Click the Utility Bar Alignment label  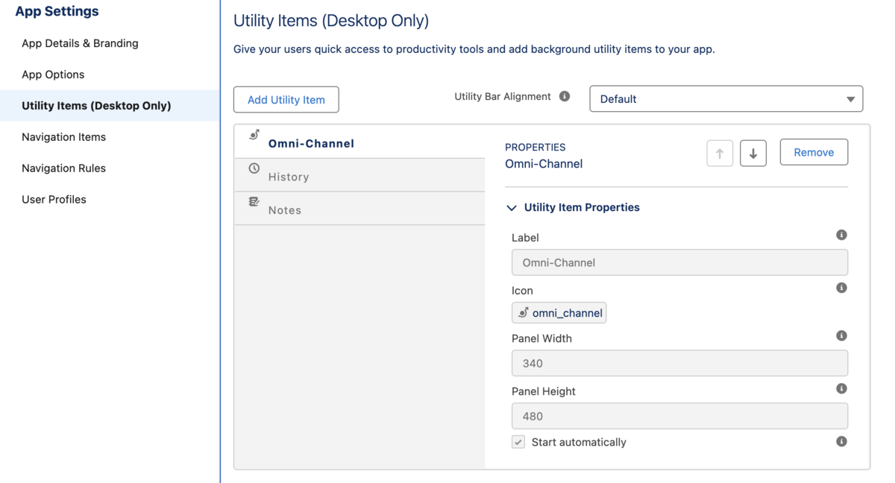(503, 97)
